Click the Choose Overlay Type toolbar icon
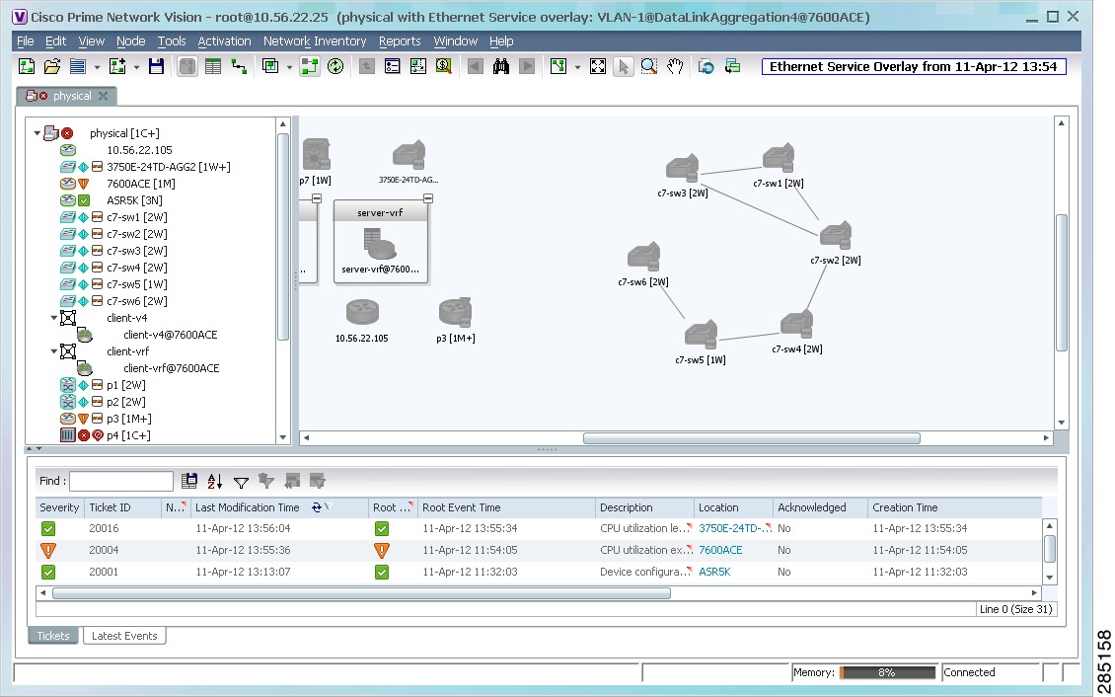The image size is (1115, 697). click(x=270, y=67)
